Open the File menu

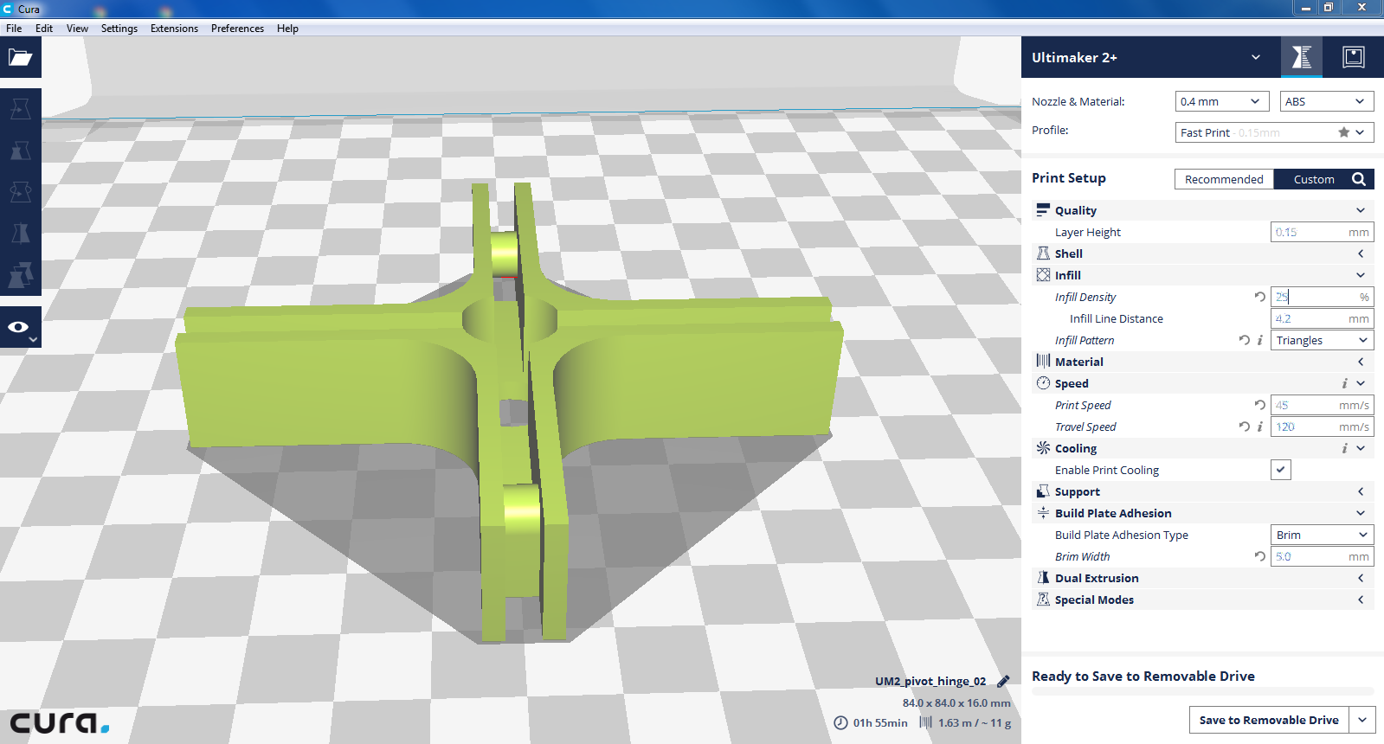(x=14, y=29)
